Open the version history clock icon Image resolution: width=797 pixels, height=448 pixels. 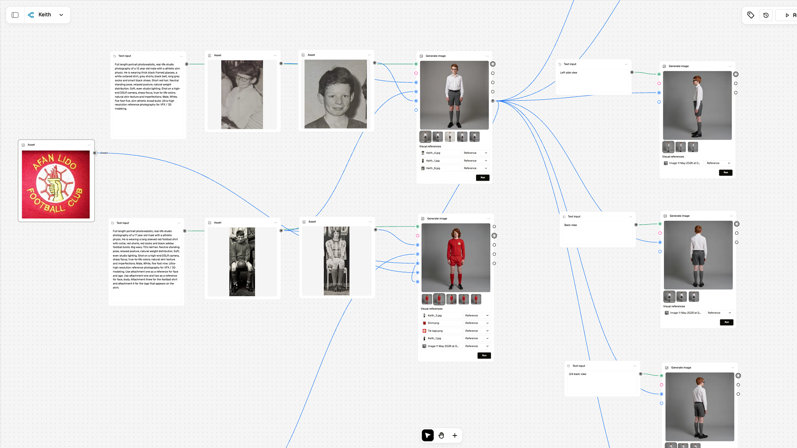point(766,15)
